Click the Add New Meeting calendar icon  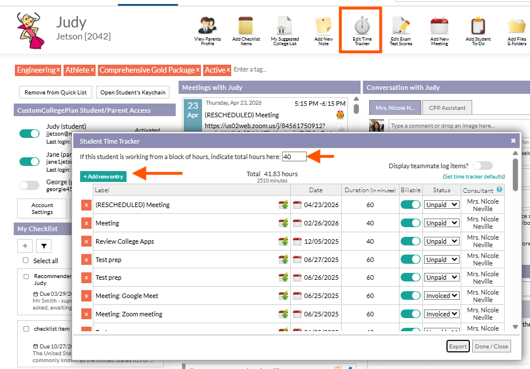click(439, 26)
